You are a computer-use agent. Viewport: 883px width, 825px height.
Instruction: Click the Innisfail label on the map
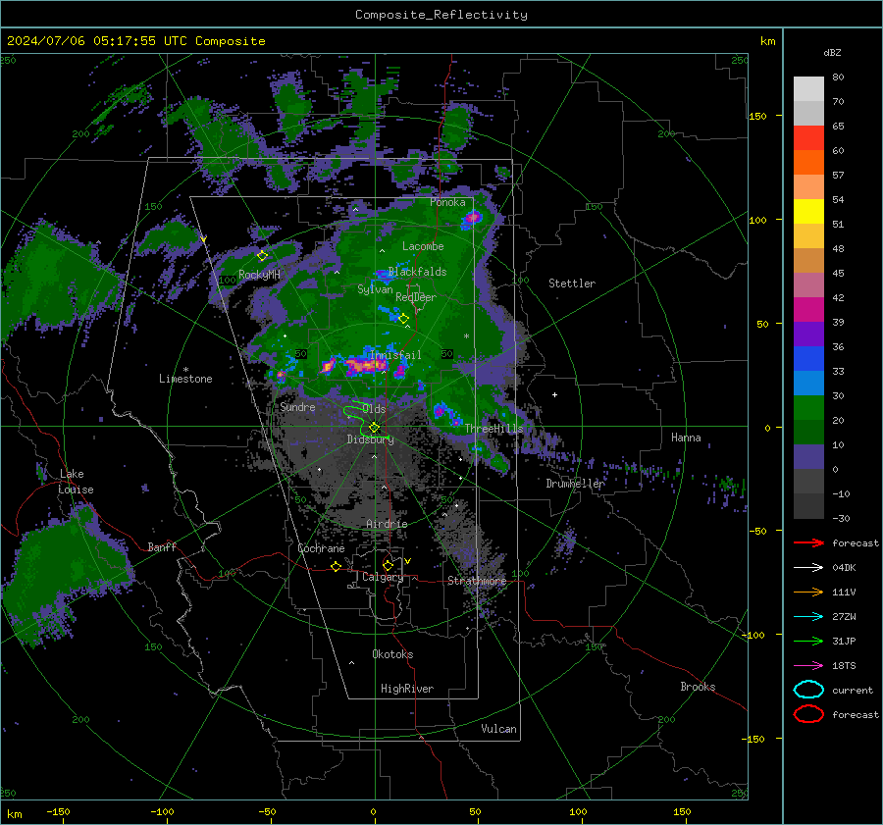395,355
